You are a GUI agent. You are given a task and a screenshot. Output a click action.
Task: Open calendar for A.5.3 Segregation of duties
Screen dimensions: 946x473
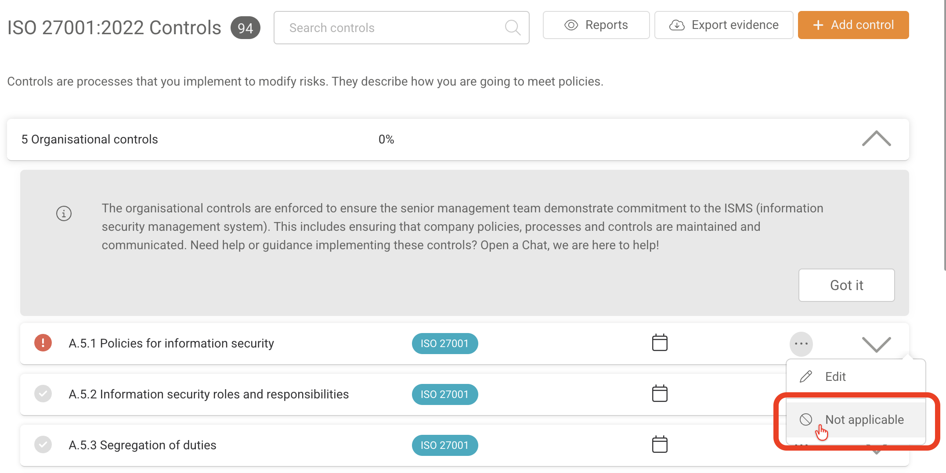click(659, 445)
